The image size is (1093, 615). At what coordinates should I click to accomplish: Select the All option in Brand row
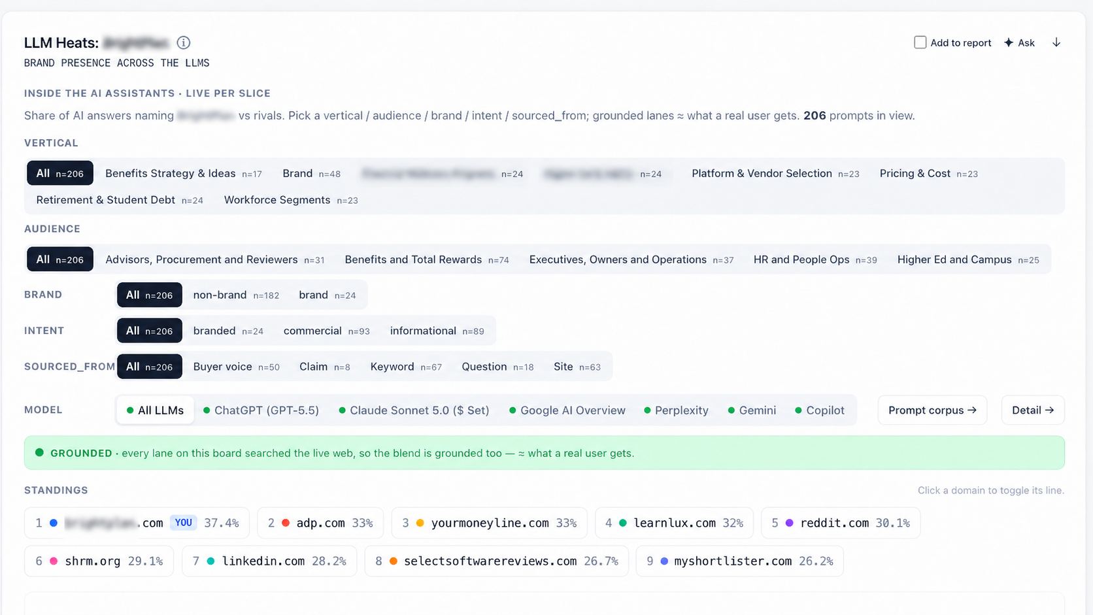[x=150, y=295]
